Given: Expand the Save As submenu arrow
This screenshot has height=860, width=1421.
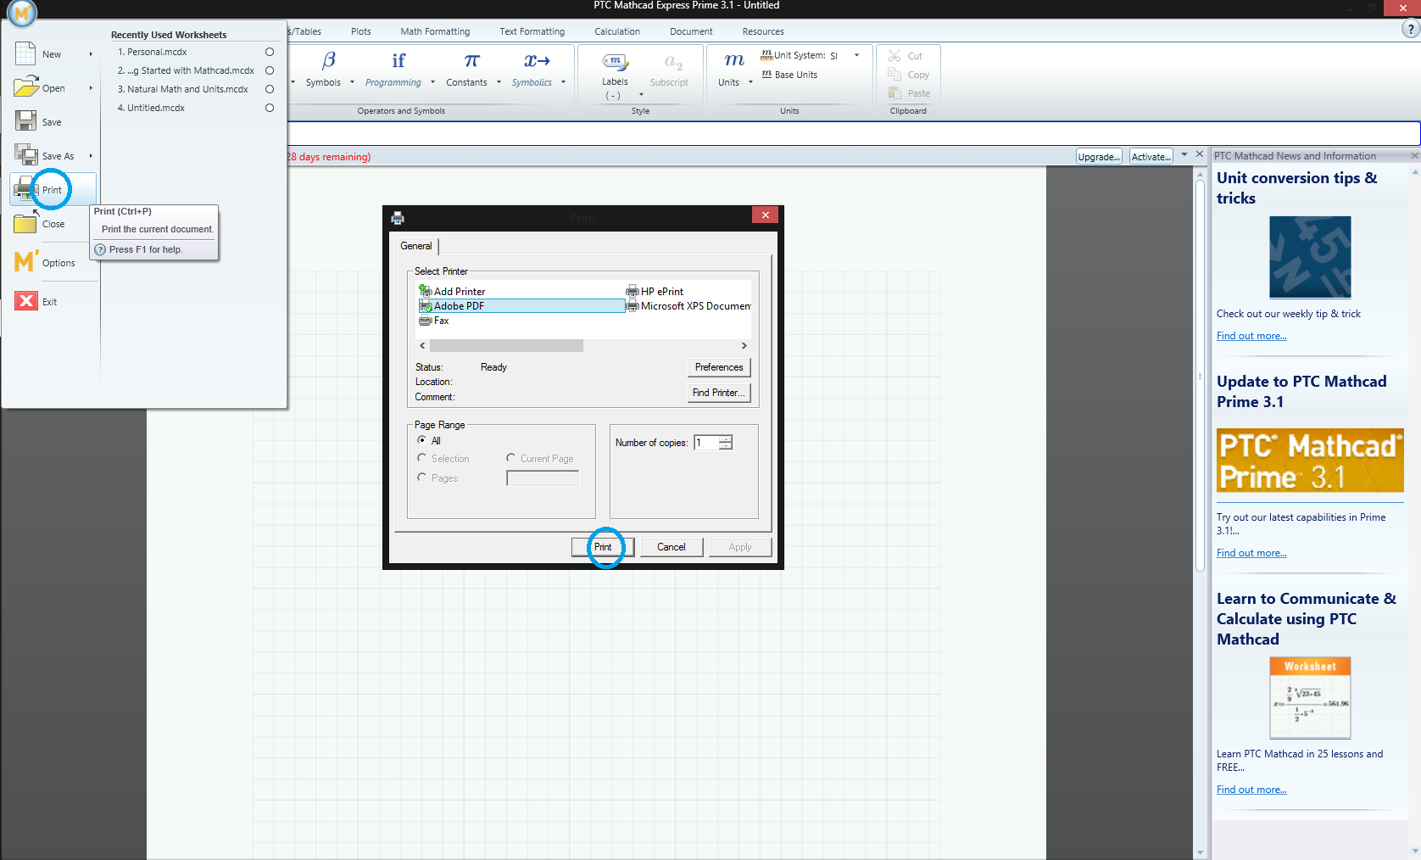Looking at the screenshot, I should pos(91,156).
